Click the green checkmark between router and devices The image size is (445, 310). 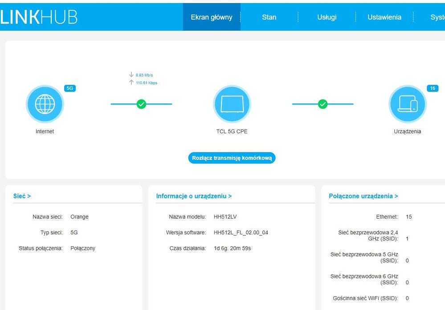323,104
